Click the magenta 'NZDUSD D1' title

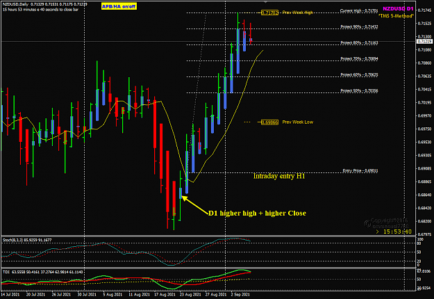click(x=398, y=9)
